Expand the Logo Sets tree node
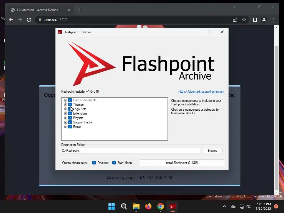Image resolution: width=284 pixels, height=213 pixels. [65, 109]
